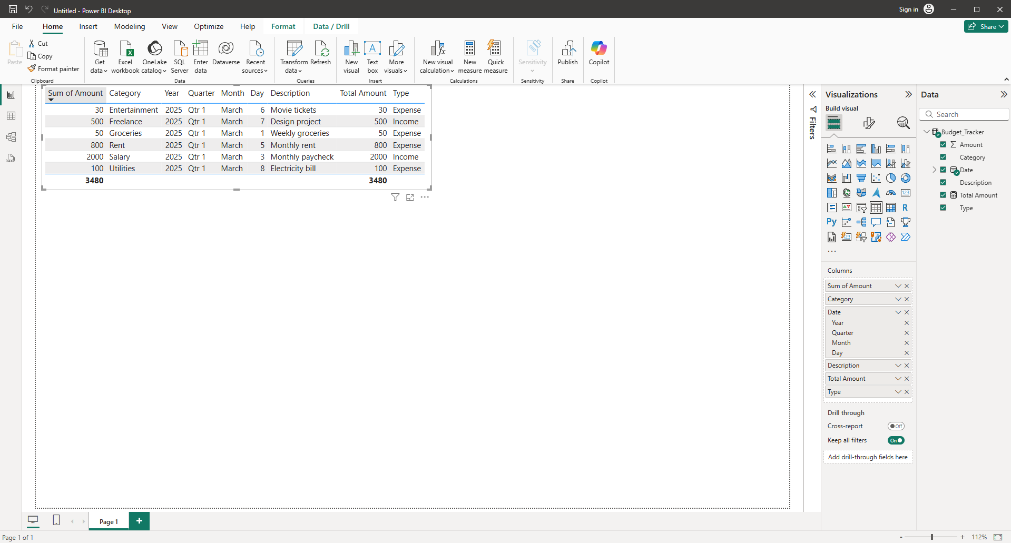Expand the Date field hierarchy

(x=934, y=170)
